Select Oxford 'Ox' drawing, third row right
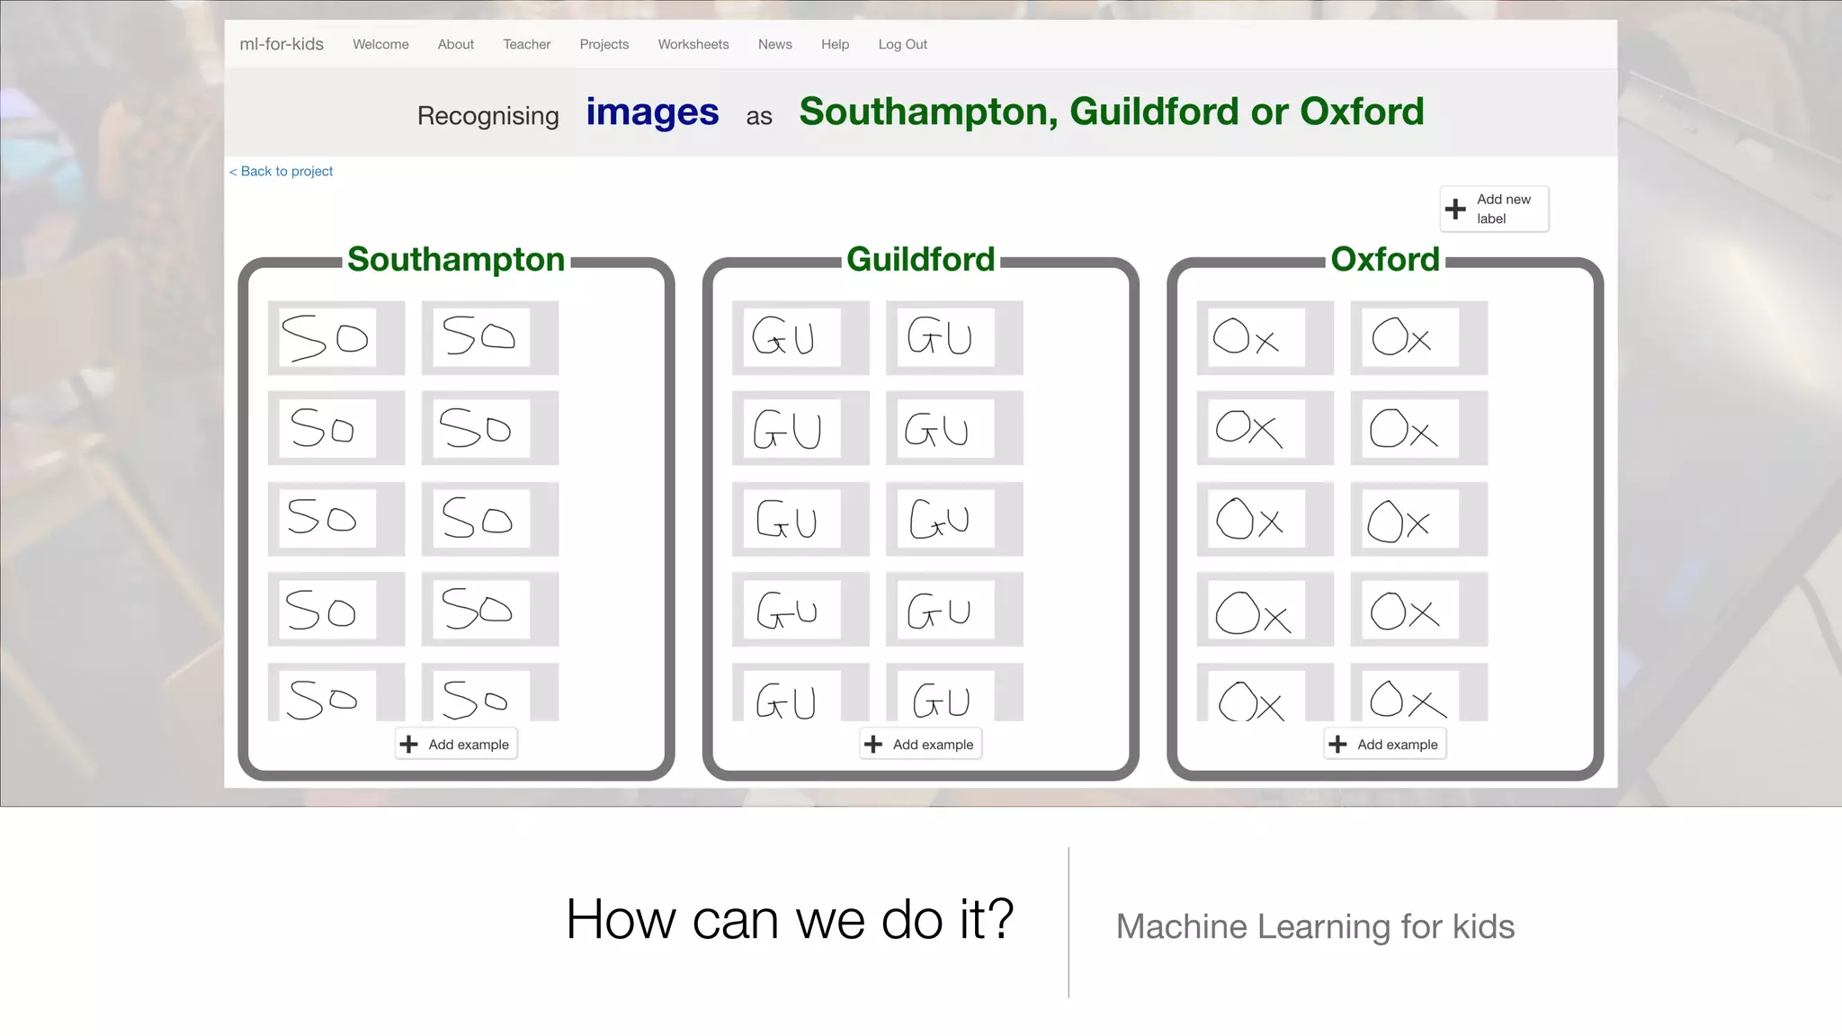 [x=1419, y=519]
